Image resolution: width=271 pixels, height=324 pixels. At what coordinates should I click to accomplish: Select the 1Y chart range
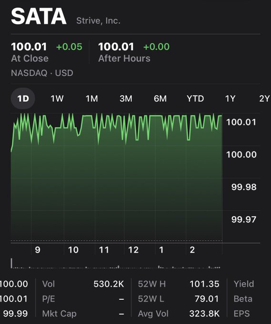point(230,99)
